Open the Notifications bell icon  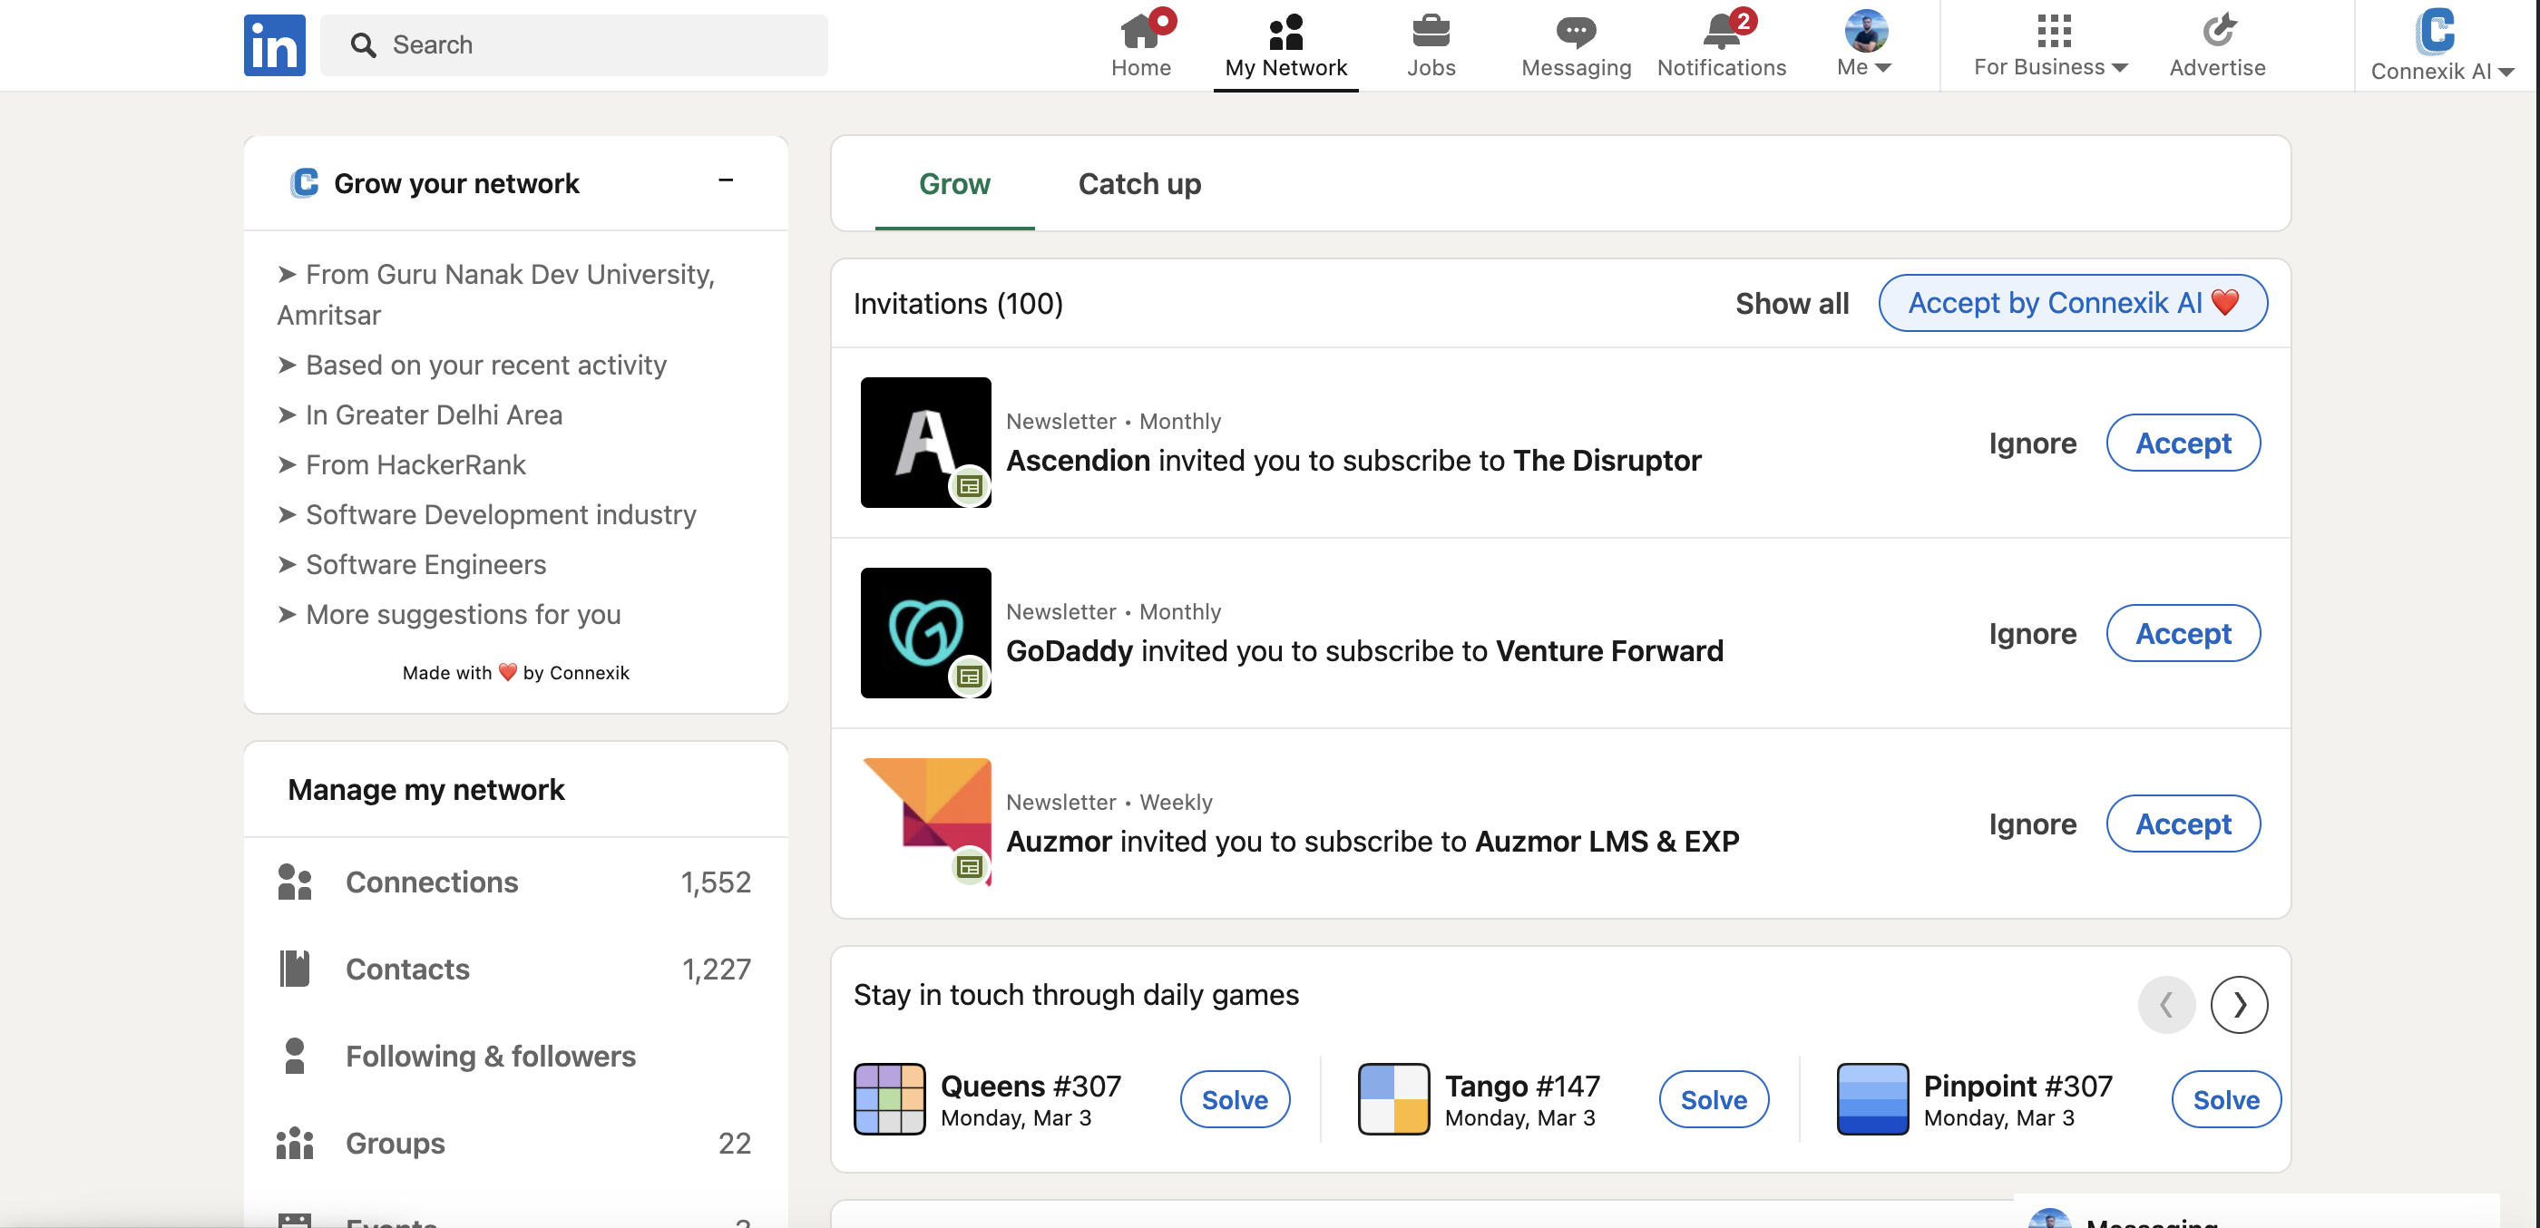coord(1722,32)
